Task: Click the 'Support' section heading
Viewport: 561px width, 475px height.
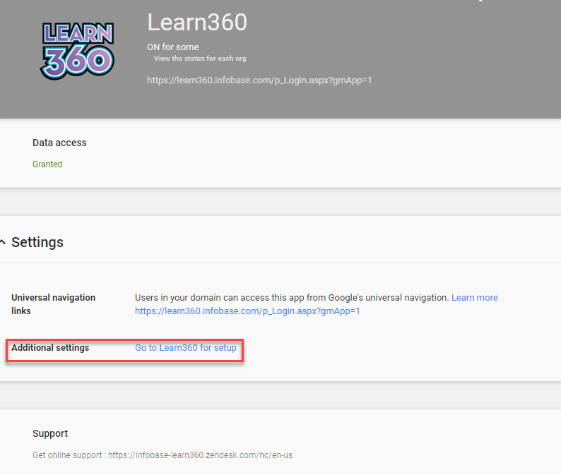Action: coord(50,433)
